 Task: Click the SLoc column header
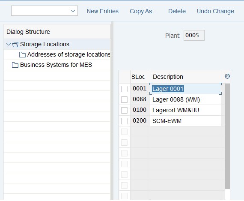pyautogui.click(x=140, y=77)
